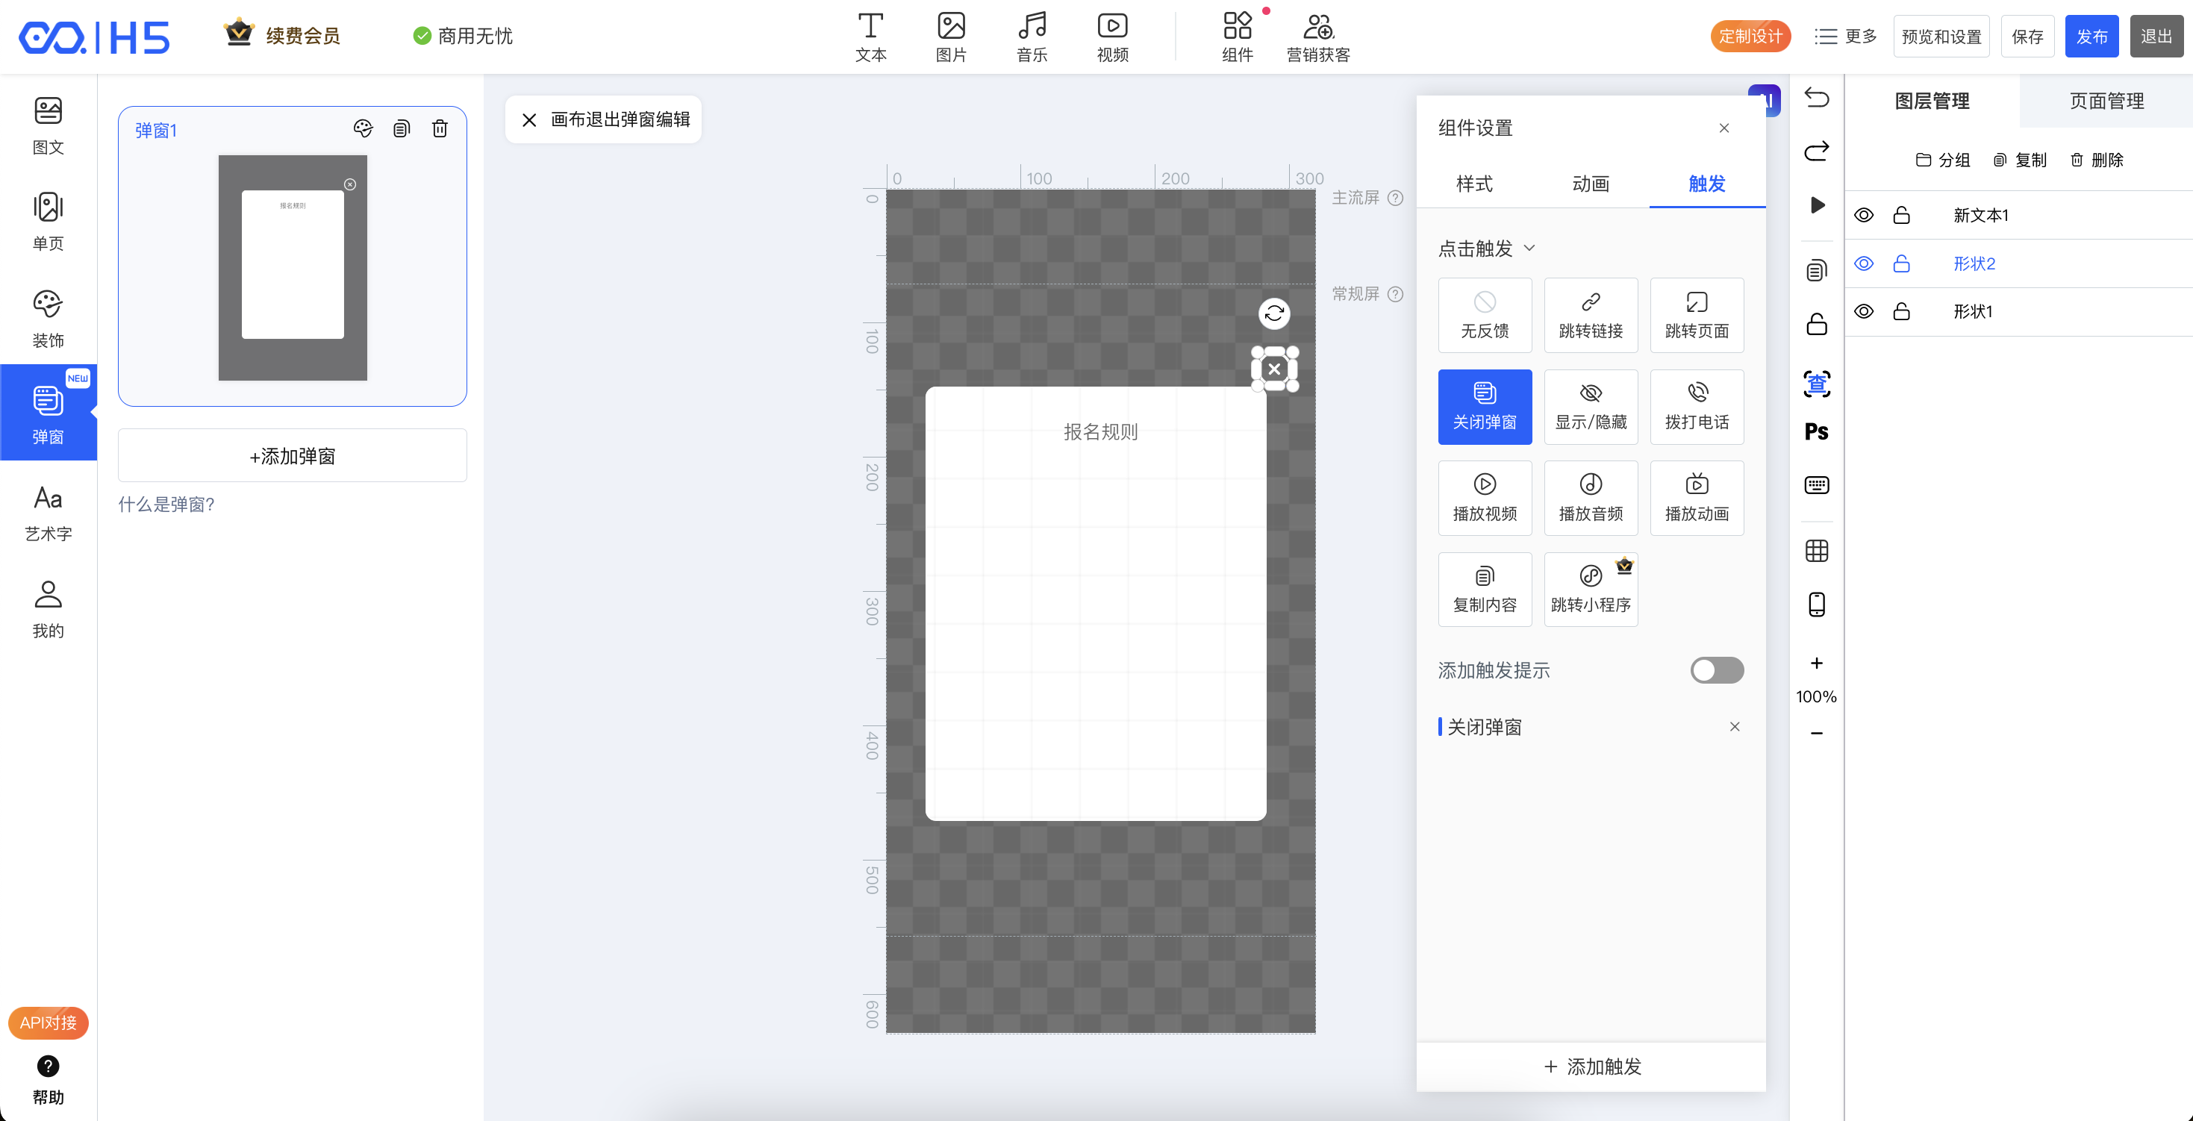This screenshot has height=1121, width=2193.
Task: Switch to the 页面管理 tab
Action: point(2106,102)
